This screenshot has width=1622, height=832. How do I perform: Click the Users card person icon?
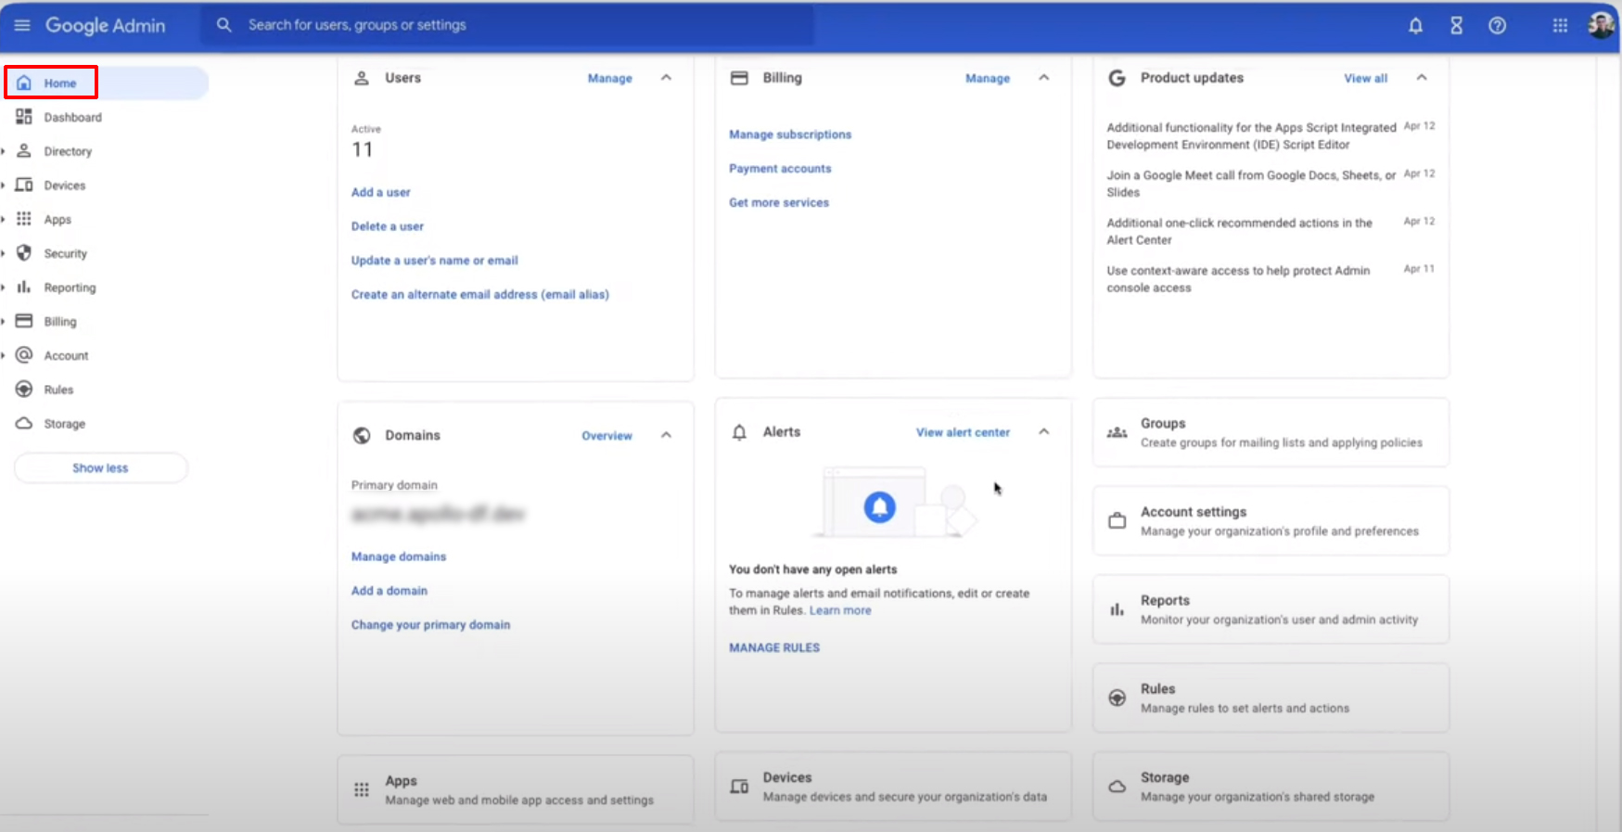click(362, 78)
